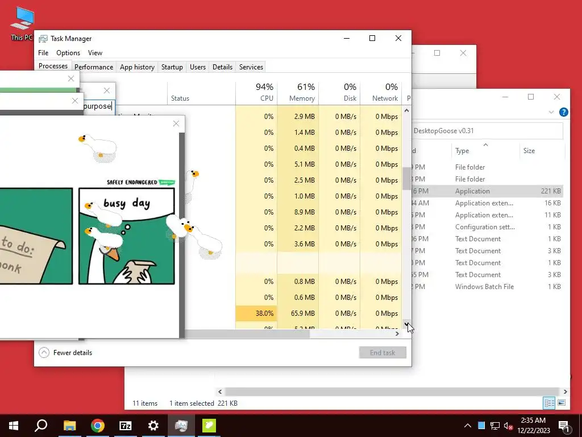582x437 pixels.
Task: Click Task Manager horizontal scroll right arrow
Action: click(x=397, y=333)
